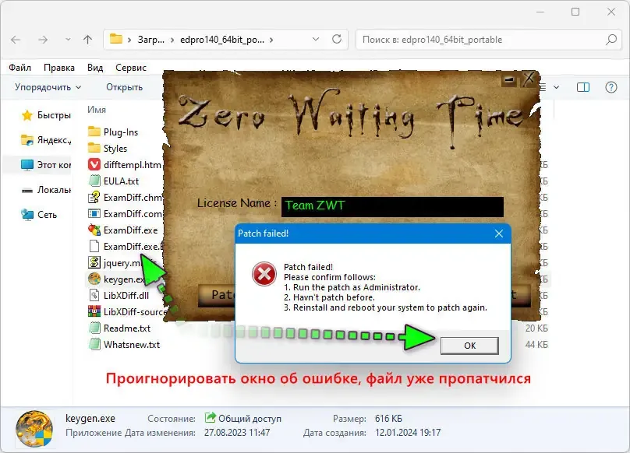The height and width of the screenshot is (453, 630).
Task: Expand the address bar history dropdown
Action: [x=316, y=40]
